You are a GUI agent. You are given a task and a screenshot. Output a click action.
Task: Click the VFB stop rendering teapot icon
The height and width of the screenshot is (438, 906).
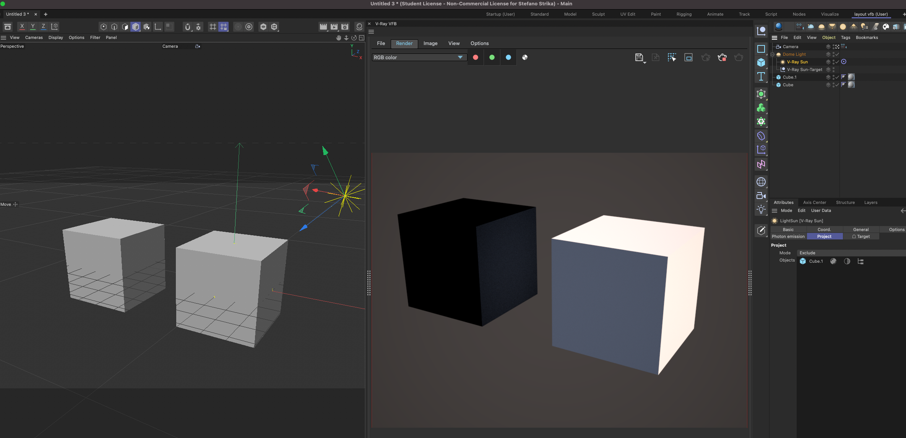[722, 58]
